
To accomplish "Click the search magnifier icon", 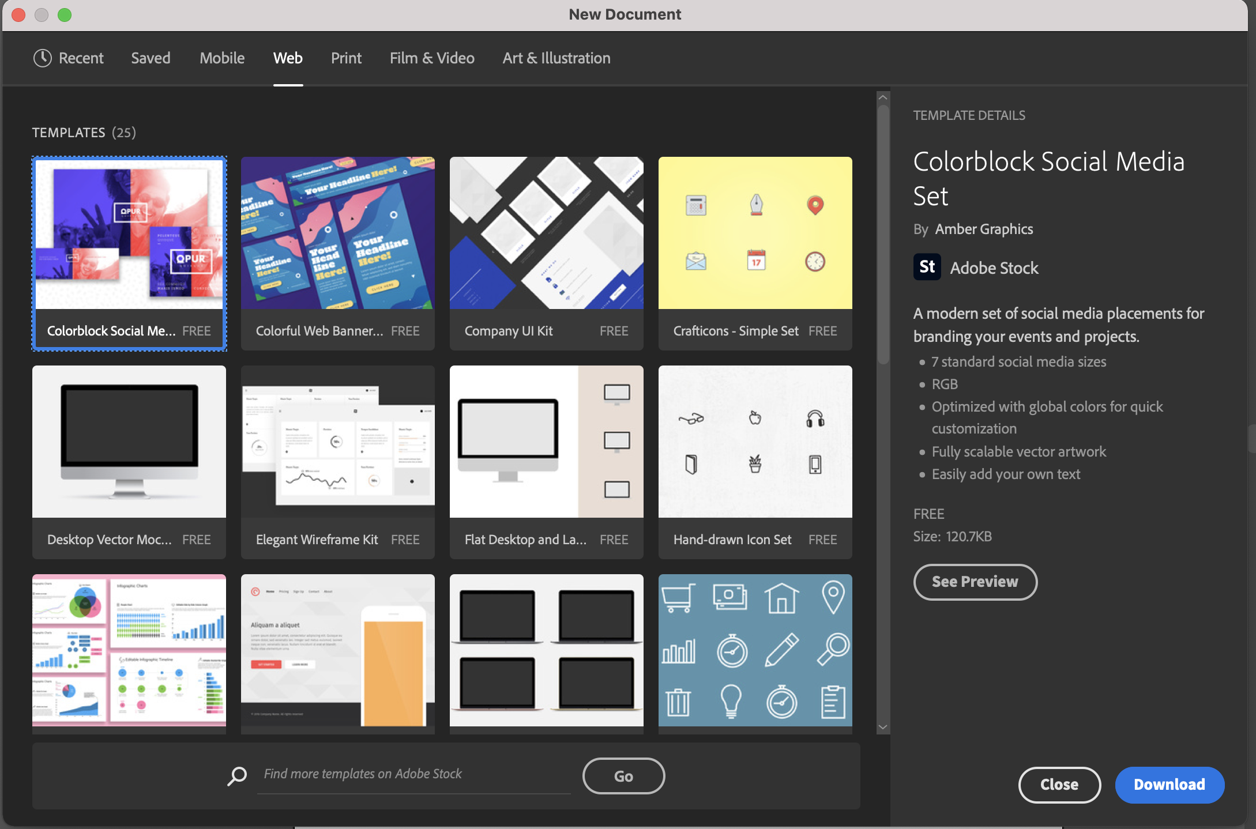I will pos(235,776).
